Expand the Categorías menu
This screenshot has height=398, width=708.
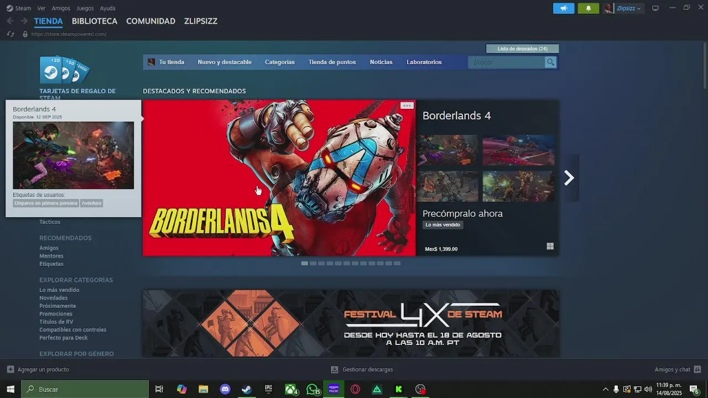pyautogui.click(x=280, y=62)
